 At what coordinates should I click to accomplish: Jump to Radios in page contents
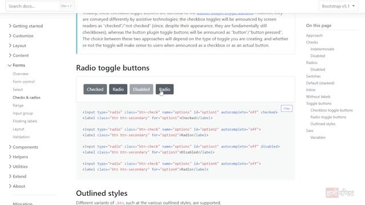click(312, 63)
